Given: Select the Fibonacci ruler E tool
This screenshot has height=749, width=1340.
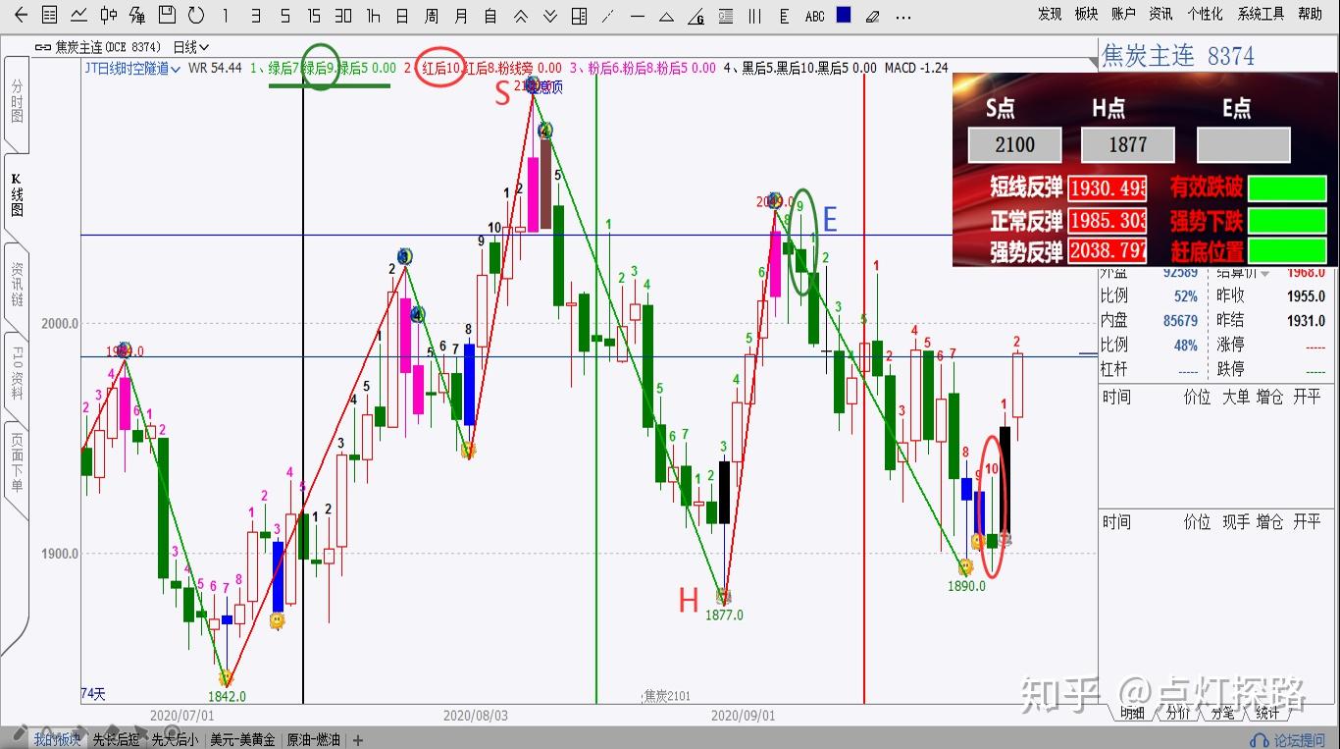Looking at the screenshot, I should click(x=784, y=15).
